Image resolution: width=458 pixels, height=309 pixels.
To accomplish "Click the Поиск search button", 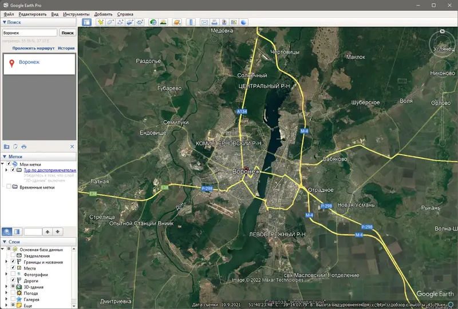I will (x=68, y=33).
